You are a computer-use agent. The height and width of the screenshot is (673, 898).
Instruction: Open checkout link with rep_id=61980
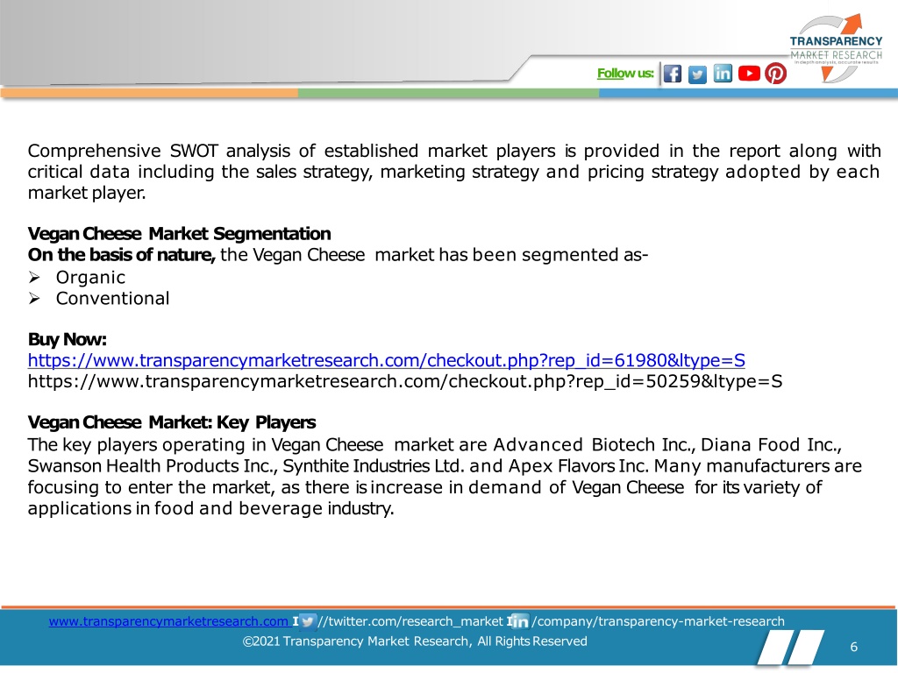[387, 360]
